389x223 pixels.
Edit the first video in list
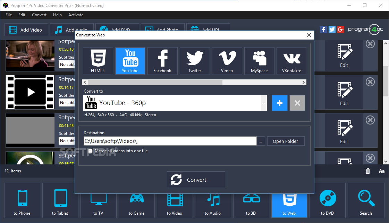click(x=344, y=56)
